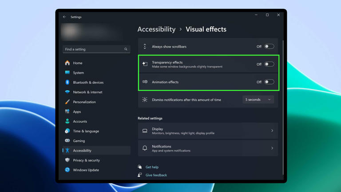
Task: Click 'Dismiss notifications after this amount of time' text
Action: click(x=186, y=100)
